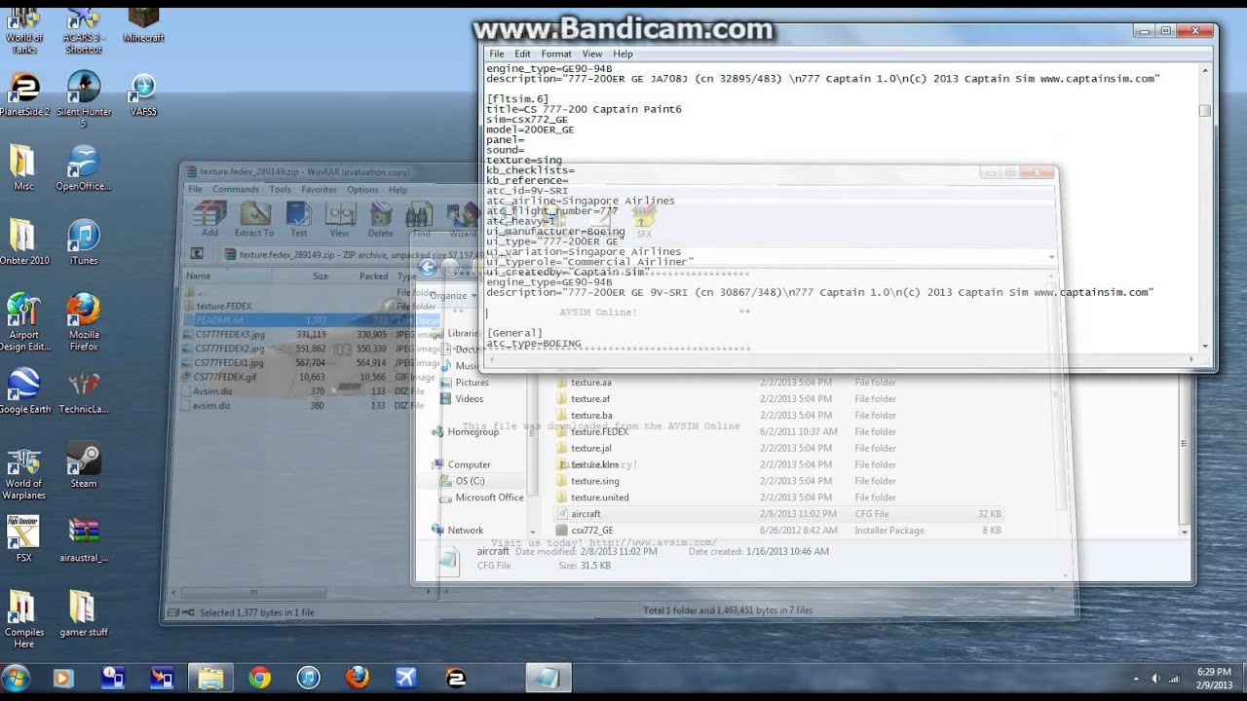Open the Favorites menu in WinRAR

319,190
